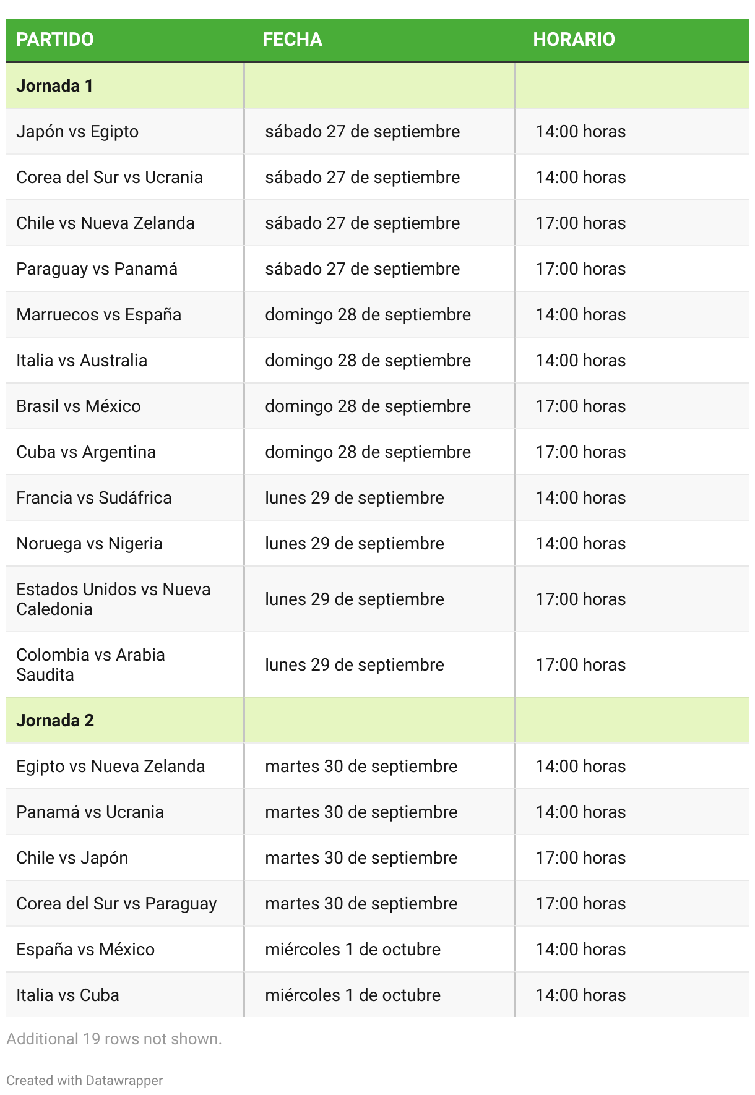Click the HORARIO column header
The width and height of the screenshot is (755, 1095).
(574, 40)
